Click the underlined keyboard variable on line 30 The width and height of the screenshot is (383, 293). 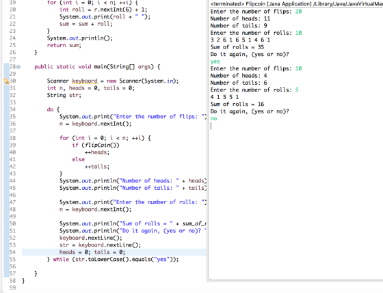[x=85, y=81]
